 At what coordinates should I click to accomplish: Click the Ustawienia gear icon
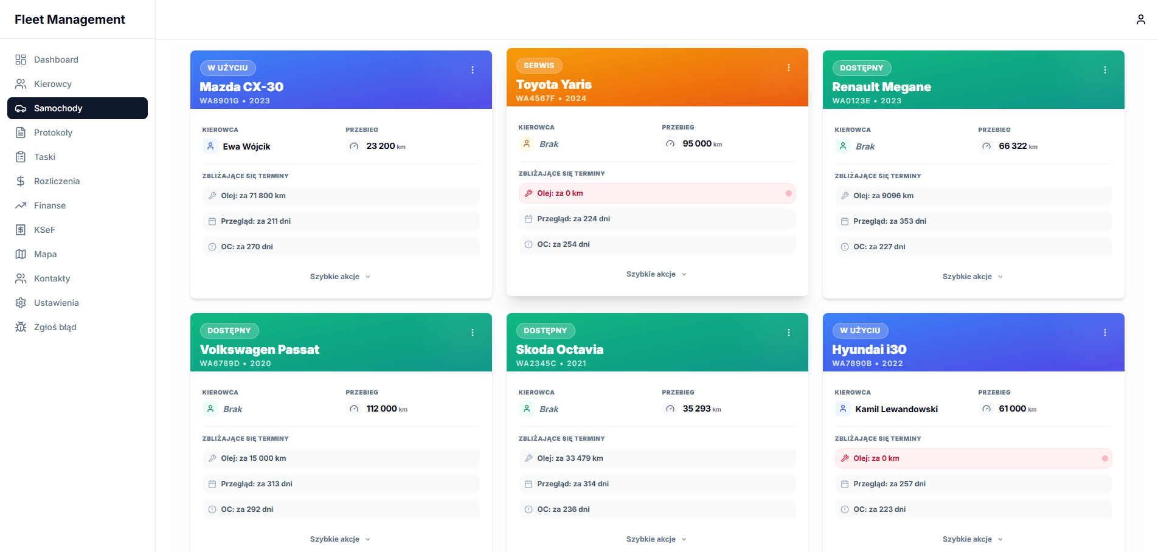pyautogui.click(x=21, y=303)
